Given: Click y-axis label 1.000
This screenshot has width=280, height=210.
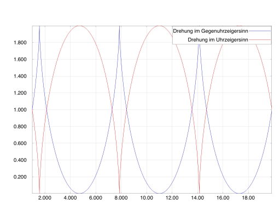Looking at the screenshot, I should 20,110.
